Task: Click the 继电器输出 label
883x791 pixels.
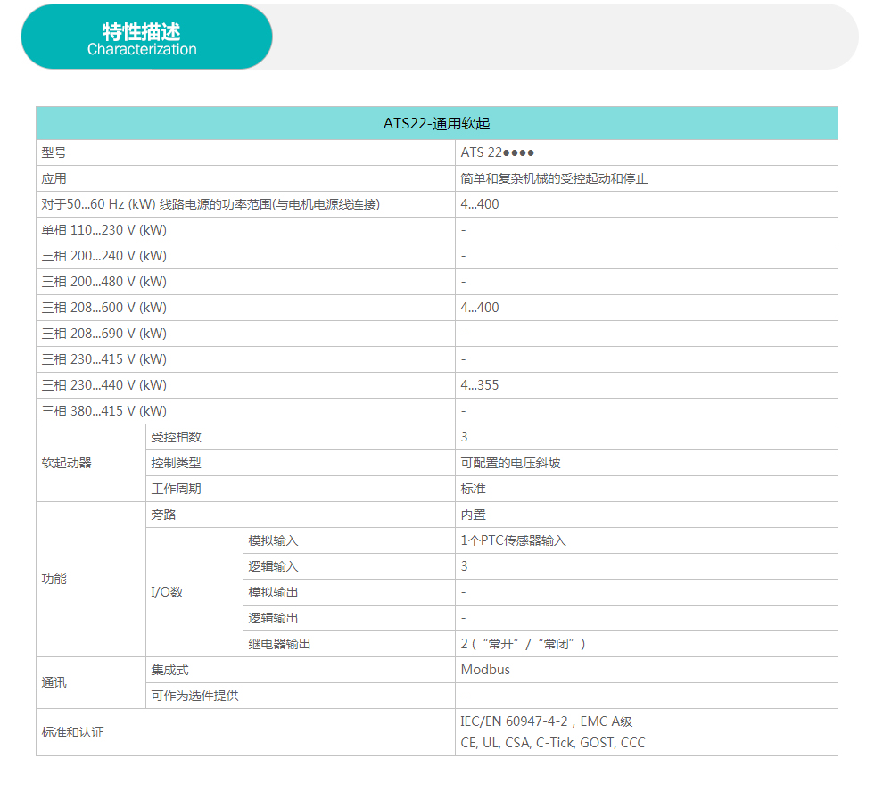Action: click(x=279, y=644)
